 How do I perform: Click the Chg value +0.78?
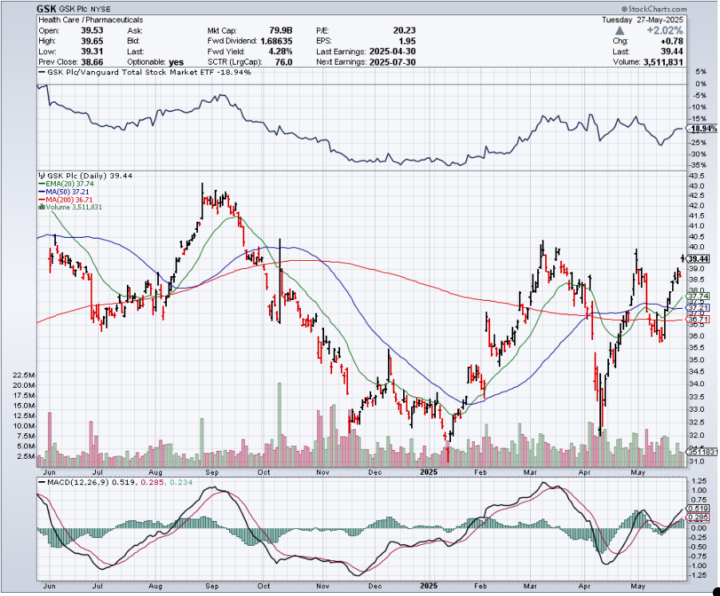[671, 41]
